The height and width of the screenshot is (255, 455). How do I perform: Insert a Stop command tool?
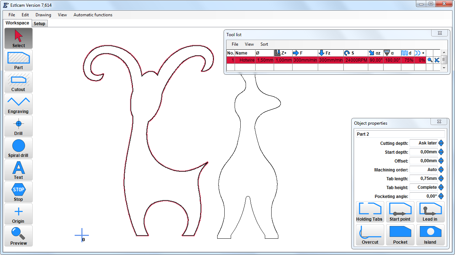[18, 192]
